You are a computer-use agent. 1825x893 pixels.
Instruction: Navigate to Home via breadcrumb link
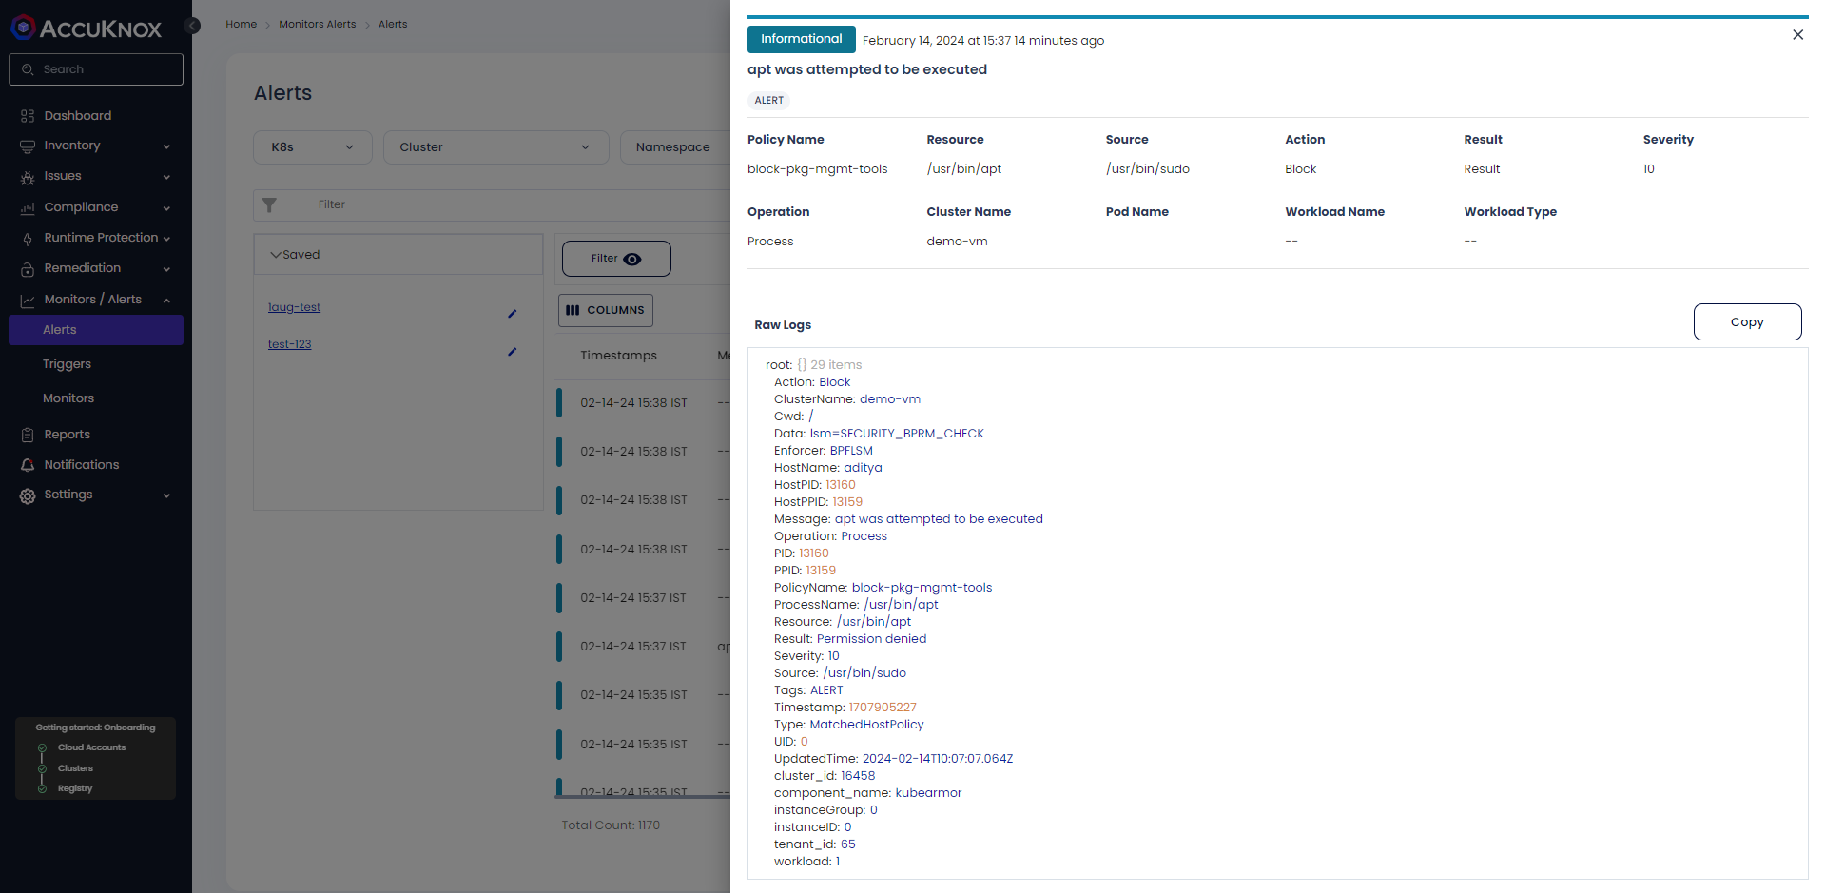[x=241, y=24]
